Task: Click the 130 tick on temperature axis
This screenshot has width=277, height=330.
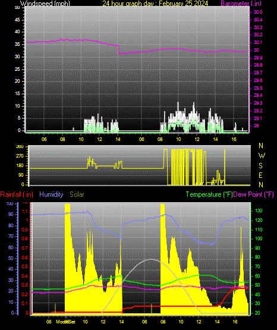Action: pos(259,210)
